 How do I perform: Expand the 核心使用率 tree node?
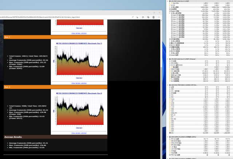[170, 41]
